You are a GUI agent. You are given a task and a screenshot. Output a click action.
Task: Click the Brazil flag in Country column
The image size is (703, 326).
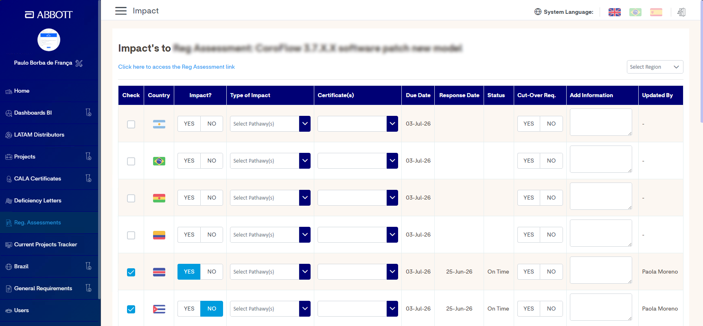(159, 161)
